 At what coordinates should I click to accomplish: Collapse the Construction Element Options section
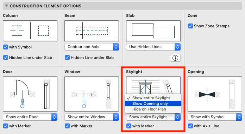[6, 6]
